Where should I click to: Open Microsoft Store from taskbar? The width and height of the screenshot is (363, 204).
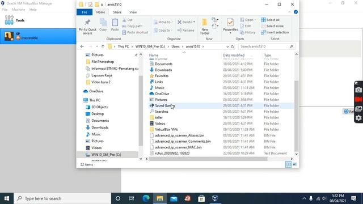(201, 198)
